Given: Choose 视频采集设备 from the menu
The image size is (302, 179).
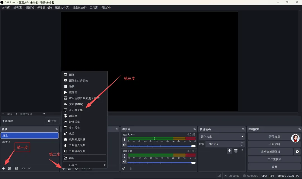Looking at the screenshot, I should point(84,140).
